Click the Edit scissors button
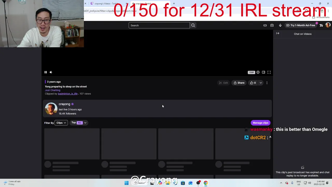The image size is (332, 187). pyautogui.click(x=223, y=83)
